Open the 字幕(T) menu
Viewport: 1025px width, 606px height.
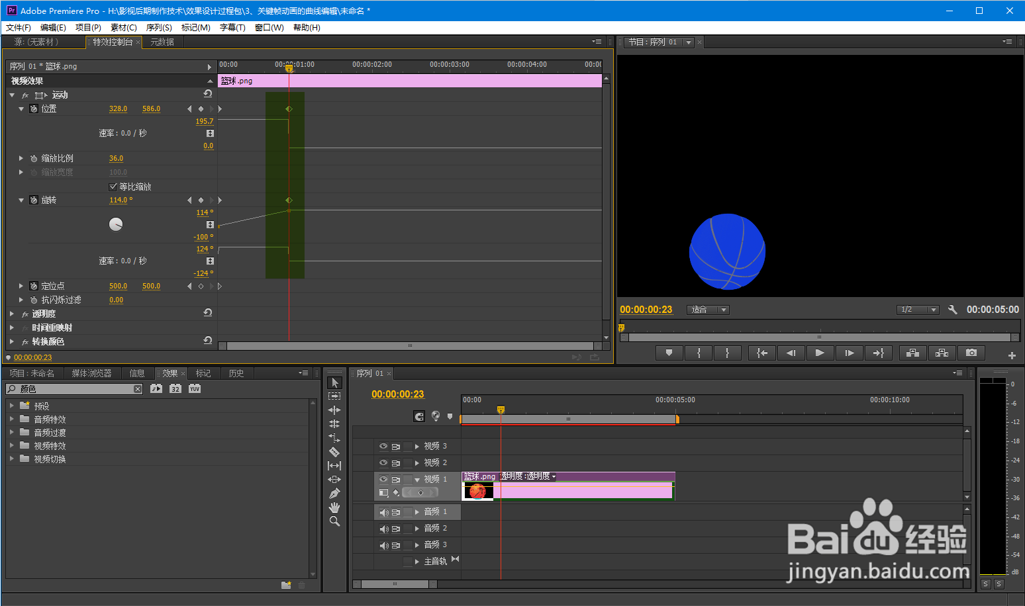(232, 27)
